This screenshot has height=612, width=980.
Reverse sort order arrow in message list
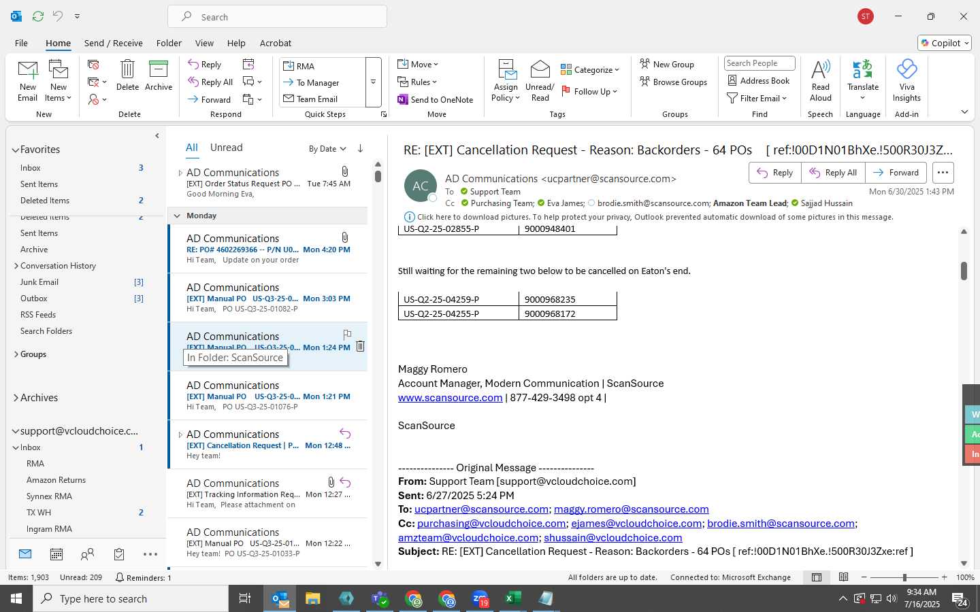point(360,149)
